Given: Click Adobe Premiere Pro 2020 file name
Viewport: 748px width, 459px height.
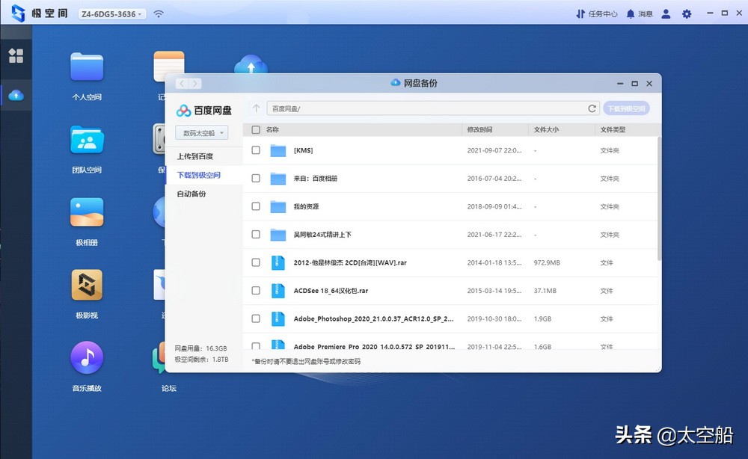Looking at the screenshot, I should tap(374, 347).
